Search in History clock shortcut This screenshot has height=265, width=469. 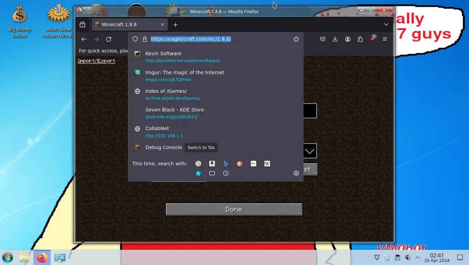pos(226,173)
